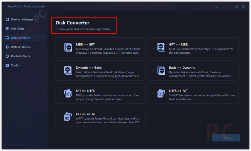
Task: Click the MBR to GPT disk icon
Action: pos(68,47)
